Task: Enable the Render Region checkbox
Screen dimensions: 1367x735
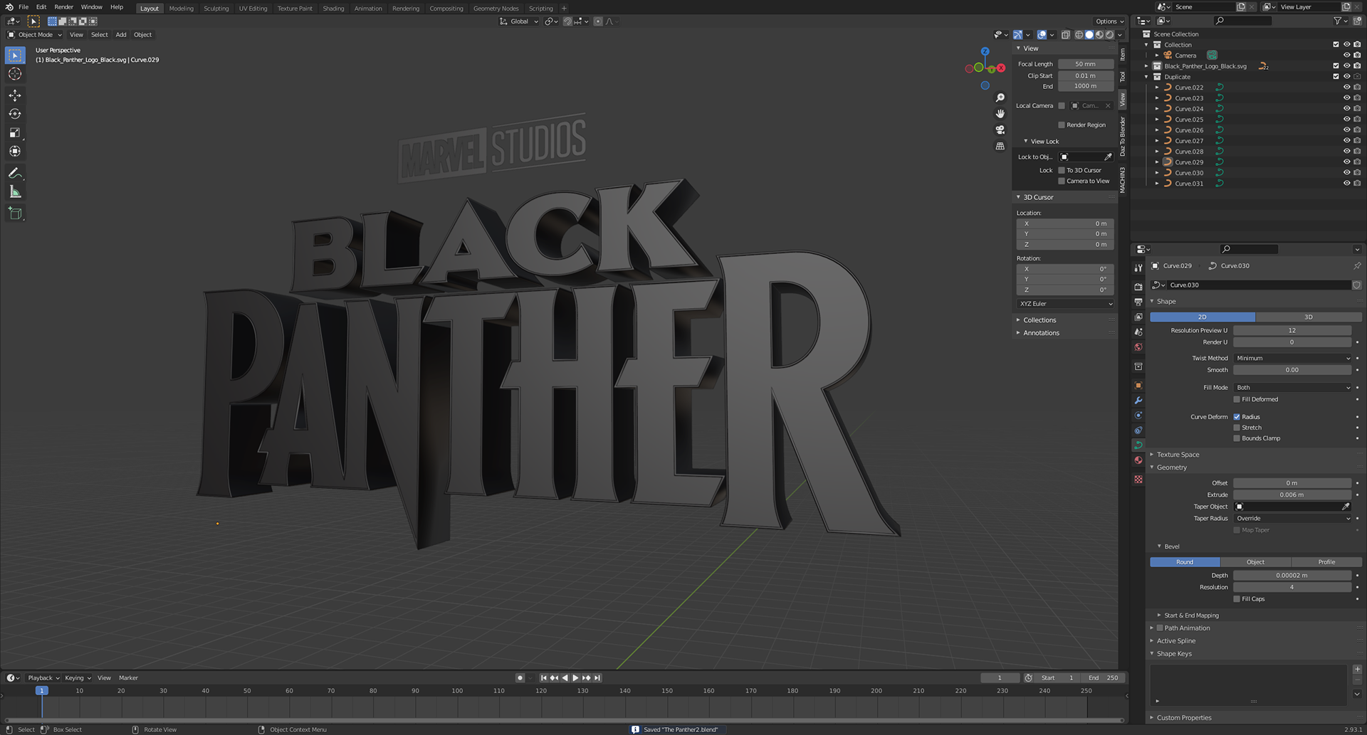Action: [1062, 125]
